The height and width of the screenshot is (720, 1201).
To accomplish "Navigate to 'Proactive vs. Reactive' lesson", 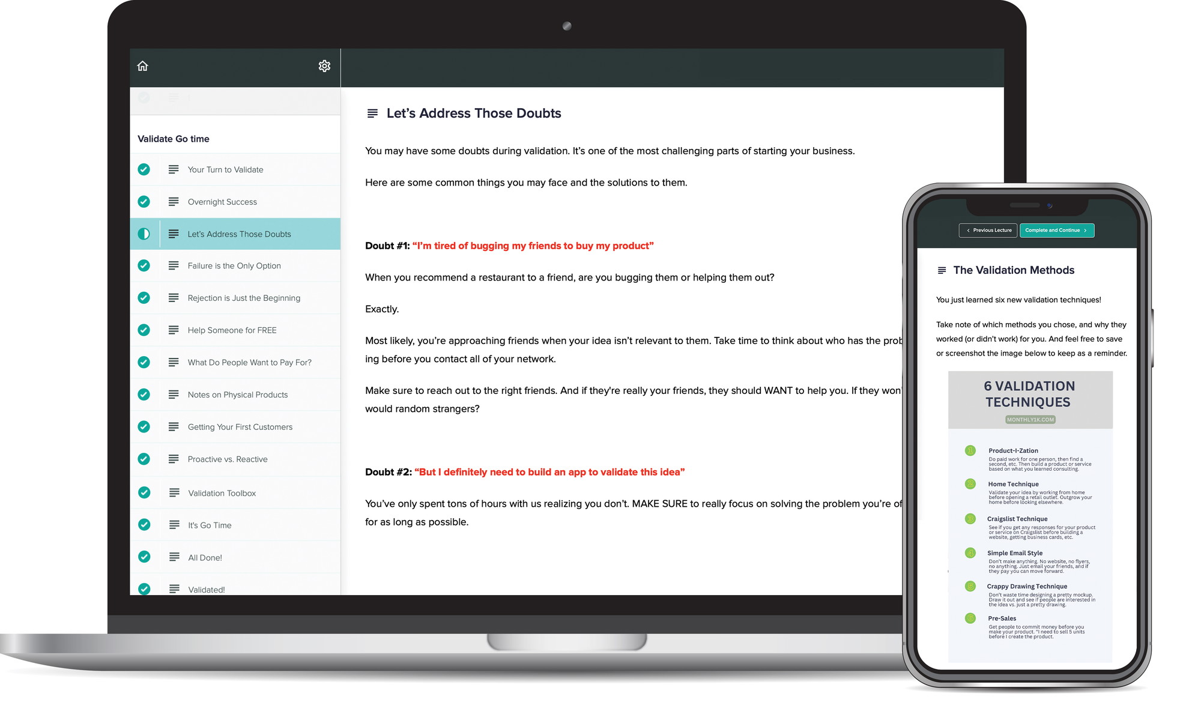I will (226, 459).
